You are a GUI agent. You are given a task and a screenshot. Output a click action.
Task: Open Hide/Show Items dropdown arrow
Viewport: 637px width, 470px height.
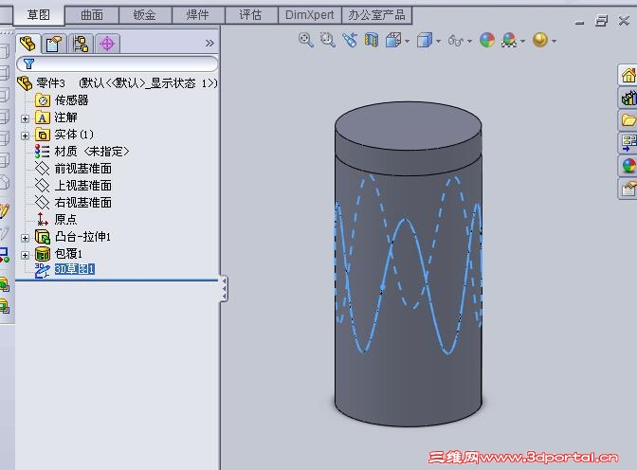(469, 41)
